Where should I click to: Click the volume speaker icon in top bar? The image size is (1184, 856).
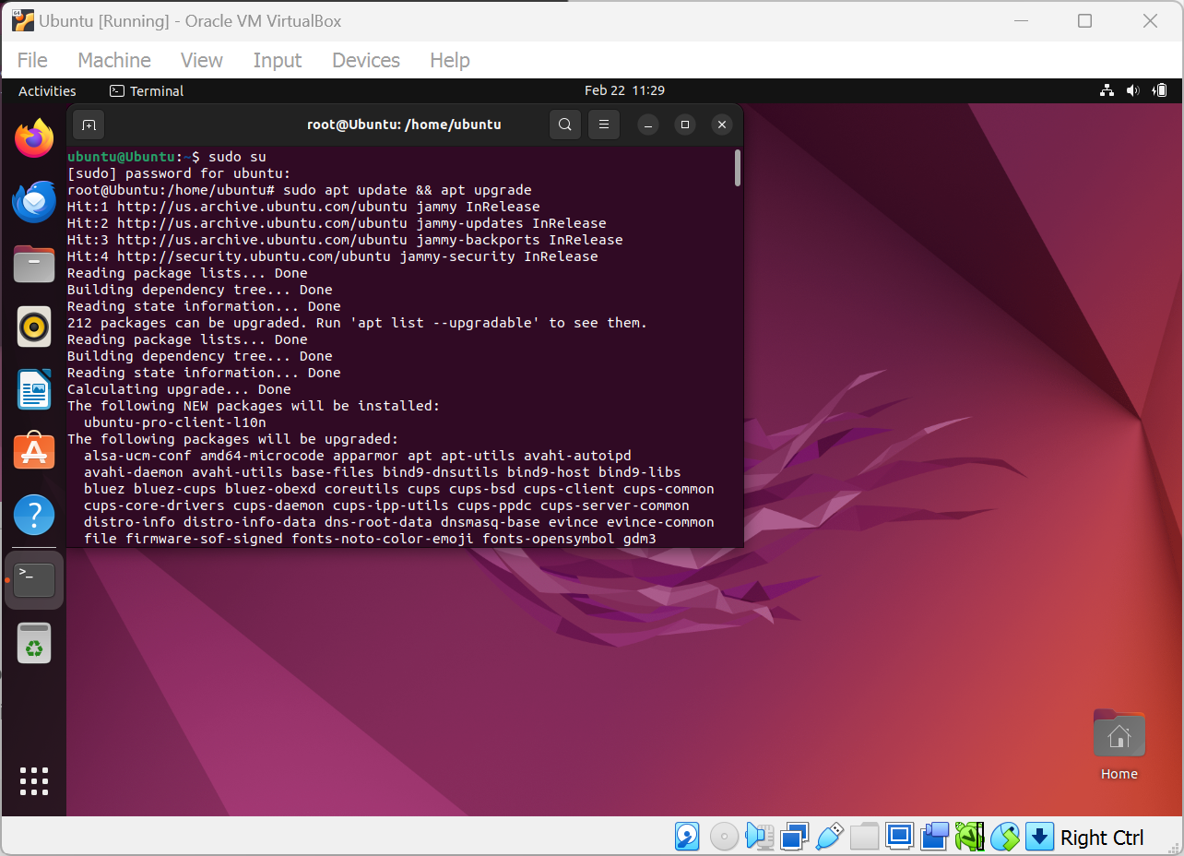click(1132, 90)
